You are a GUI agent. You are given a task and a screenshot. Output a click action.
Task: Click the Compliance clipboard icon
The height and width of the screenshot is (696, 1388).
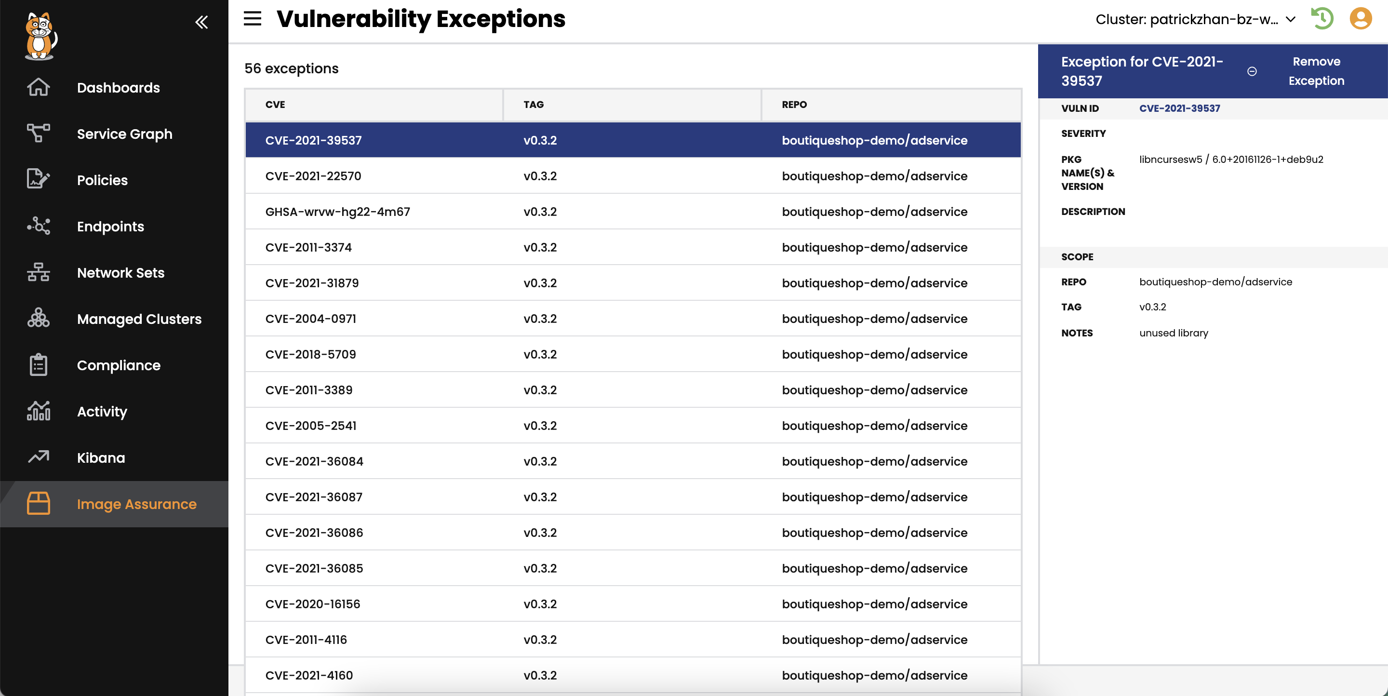click(38, 365)
